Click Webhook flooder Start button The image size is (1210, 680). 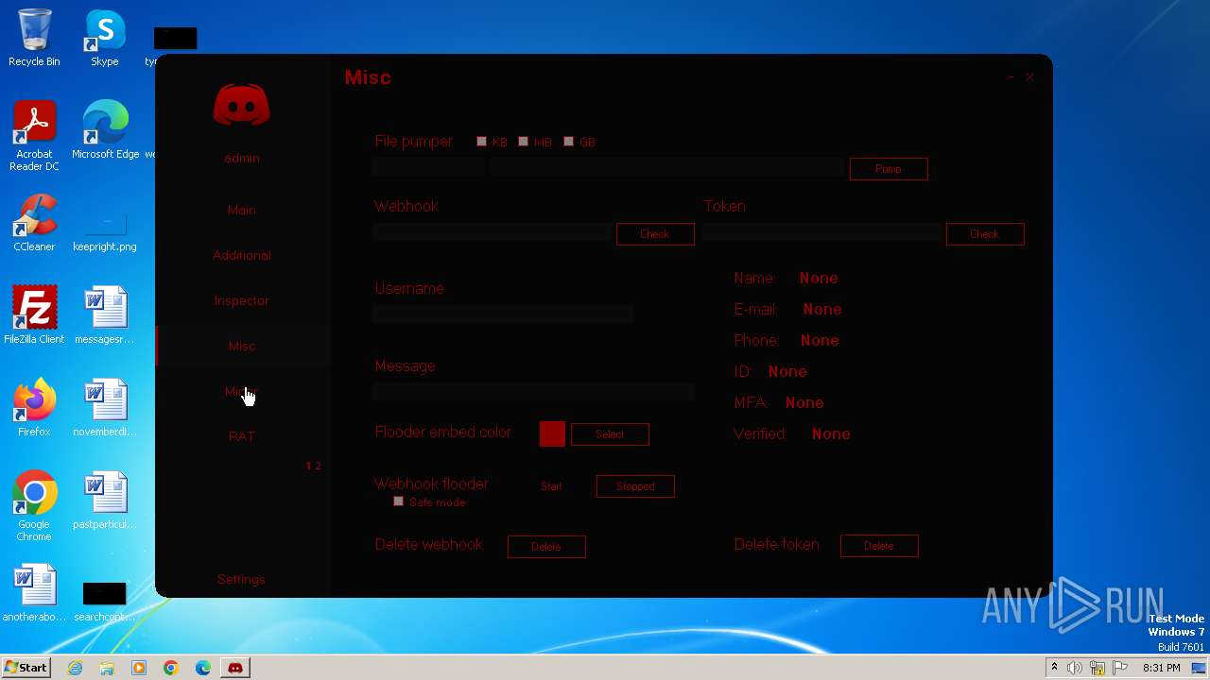point(551,486)
